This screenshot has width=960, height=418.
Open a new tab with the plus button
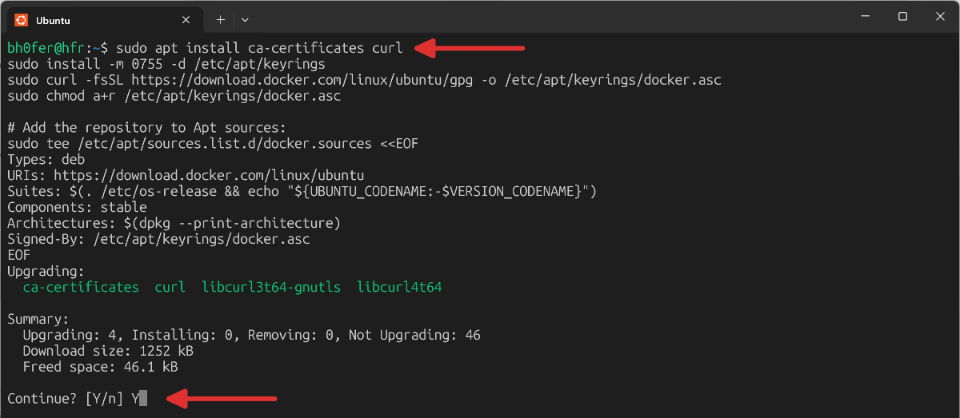tap(220, 19)
